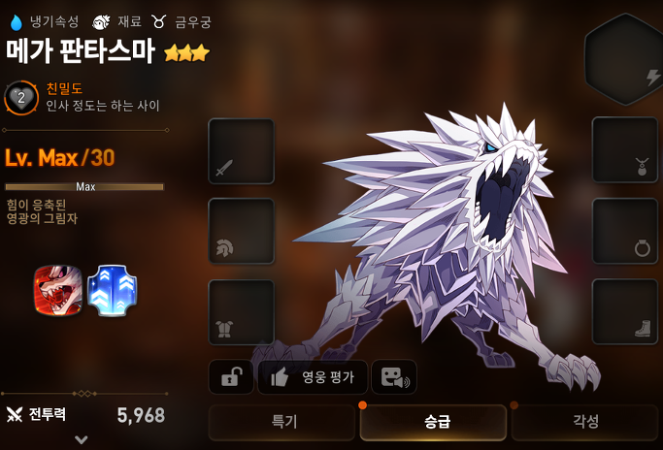Open the empty body armor slot

(x=242, y=312)
